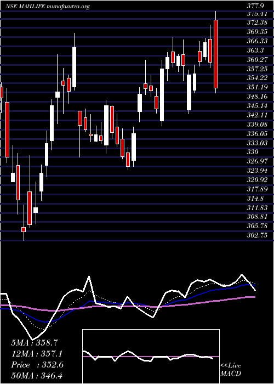This screenshot has height=384, width=274.
Task: Click the NSE MAHLIFE munafasutra.org title text
Action: point(48,7)
